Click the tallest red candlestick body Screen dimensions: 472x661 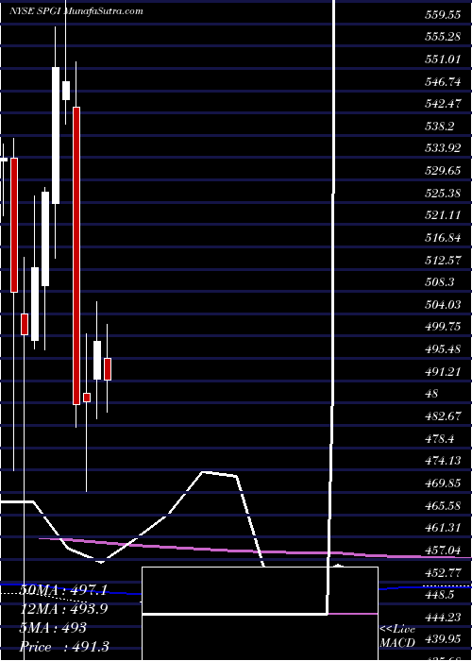(76, 256)
